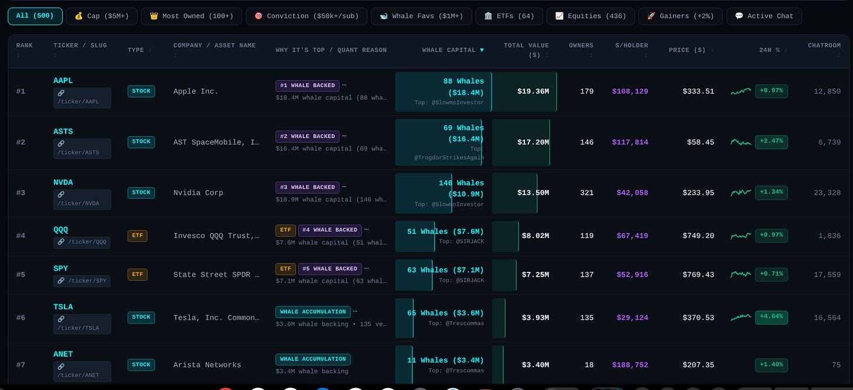This screenshot has width=853, height=390.
Task: Show all 500 assets tab
Action: coord(35,16)
